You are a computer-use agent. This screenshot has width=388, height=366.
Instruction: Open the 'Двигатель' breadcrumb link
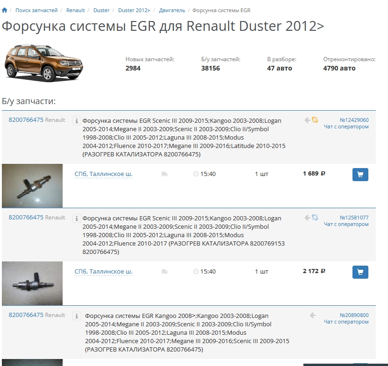[172, 10]
